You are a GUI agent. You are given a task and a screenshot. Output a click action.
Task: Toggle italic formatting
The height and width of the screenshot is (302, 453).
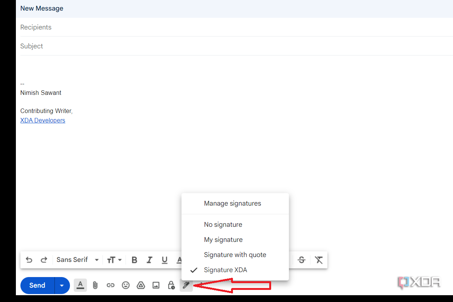click(149, 260)
